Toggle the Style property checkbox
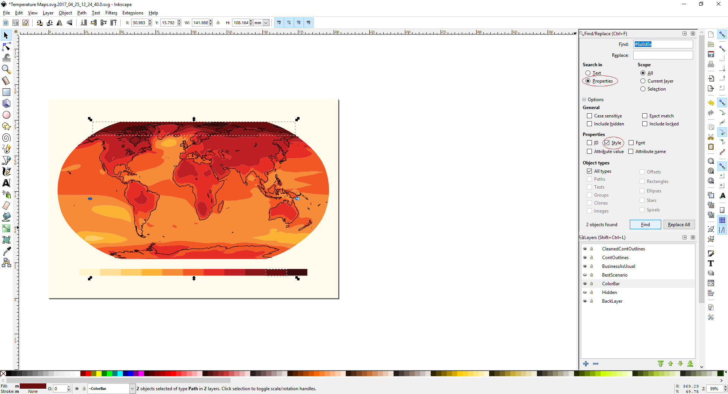The image size is (728, 394). pyautogui.click(x=607, y=143)
